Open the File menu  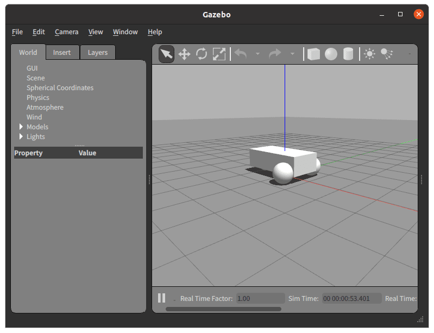[x=17, y=32]
